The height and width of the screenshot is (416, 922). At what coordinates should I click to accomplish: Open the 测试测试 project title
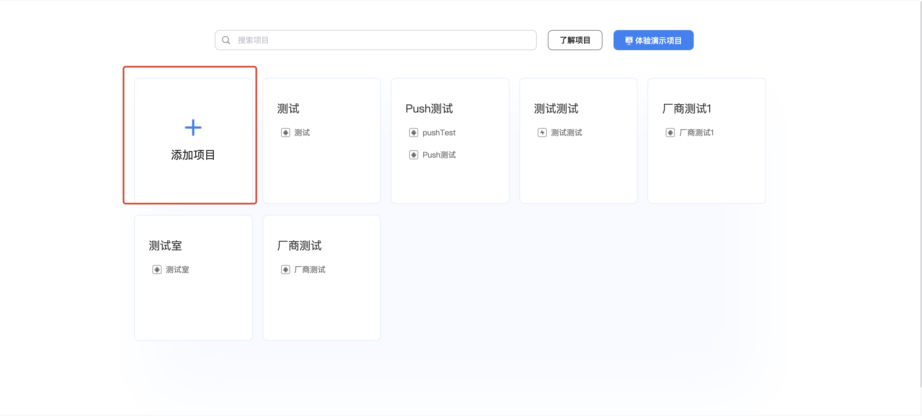tap(556, 109)
